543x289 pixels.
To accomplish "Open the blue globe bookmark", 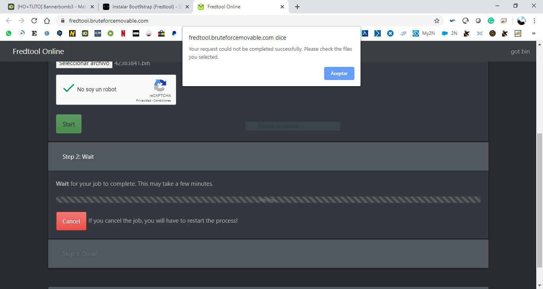I will [47, 33].
